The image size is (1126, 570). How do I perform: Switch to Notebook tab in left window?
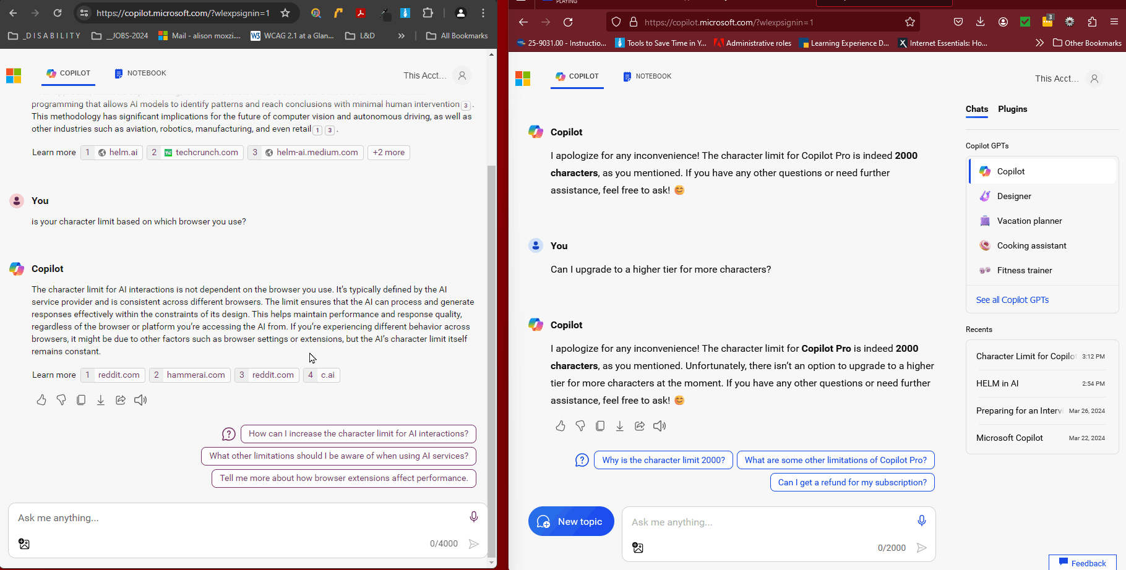coord(140,74)
